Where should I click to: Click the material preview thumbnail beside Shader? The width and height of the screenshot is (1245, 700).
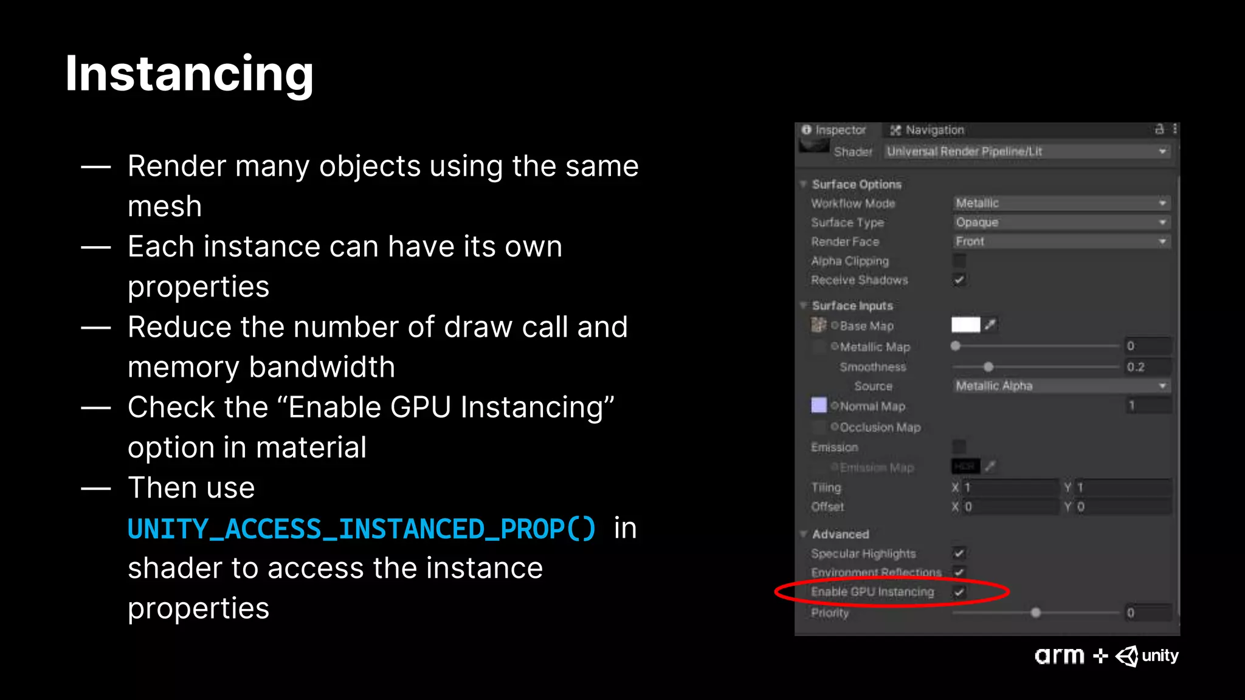813,146
